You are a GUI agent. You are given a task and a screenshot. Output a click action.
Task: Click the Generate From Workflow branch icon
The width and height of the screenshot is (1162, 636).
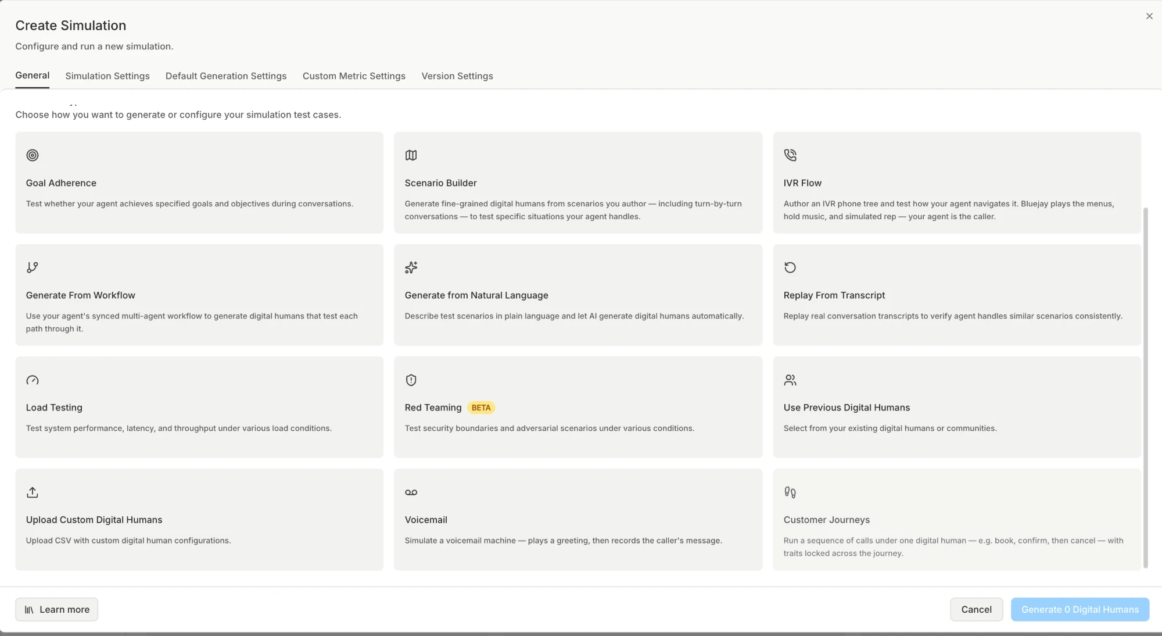pos(33,267)
